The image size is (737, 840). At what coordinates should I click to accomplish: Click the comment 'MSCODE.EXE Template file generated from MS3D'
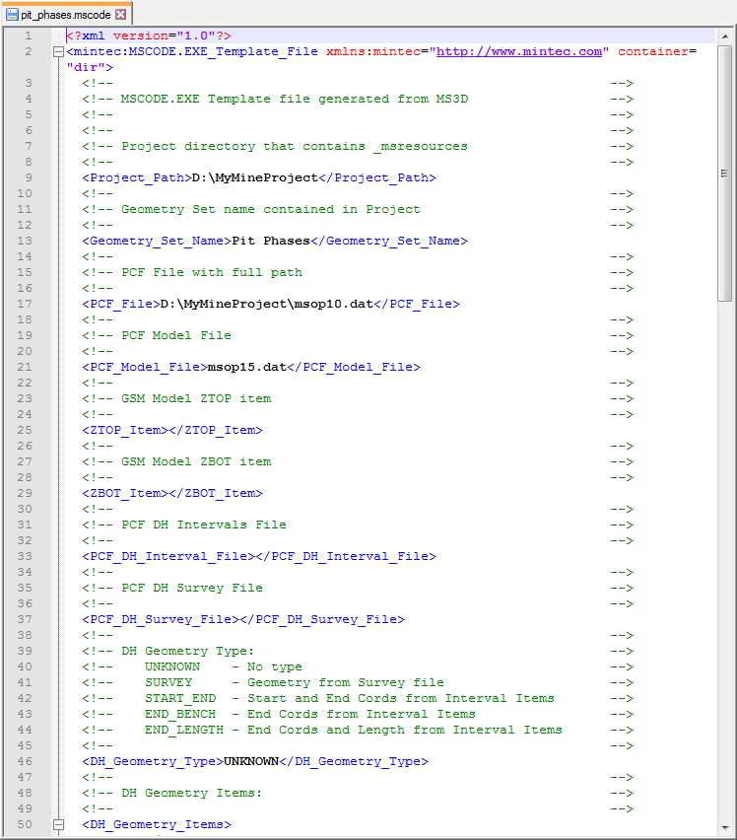[x=295, y=100]
